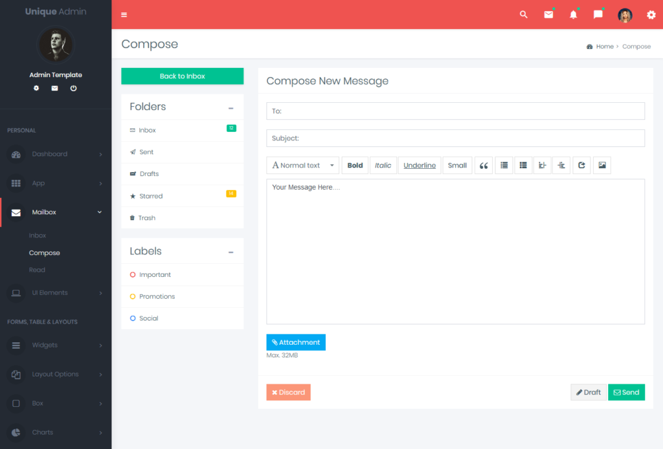Click the Send button
Viewport: 663px width, 449px height.
pyautogui.click(x=626, y=392)
